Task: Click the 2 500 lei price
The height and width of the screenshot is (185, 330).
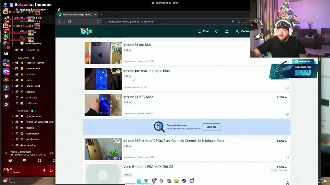Action: point(282,167)
